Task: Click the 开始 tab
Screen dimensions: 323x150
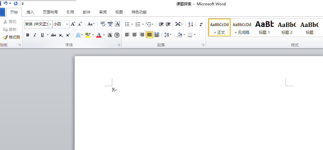Action: pyautogui.click(x=14, y=12)
